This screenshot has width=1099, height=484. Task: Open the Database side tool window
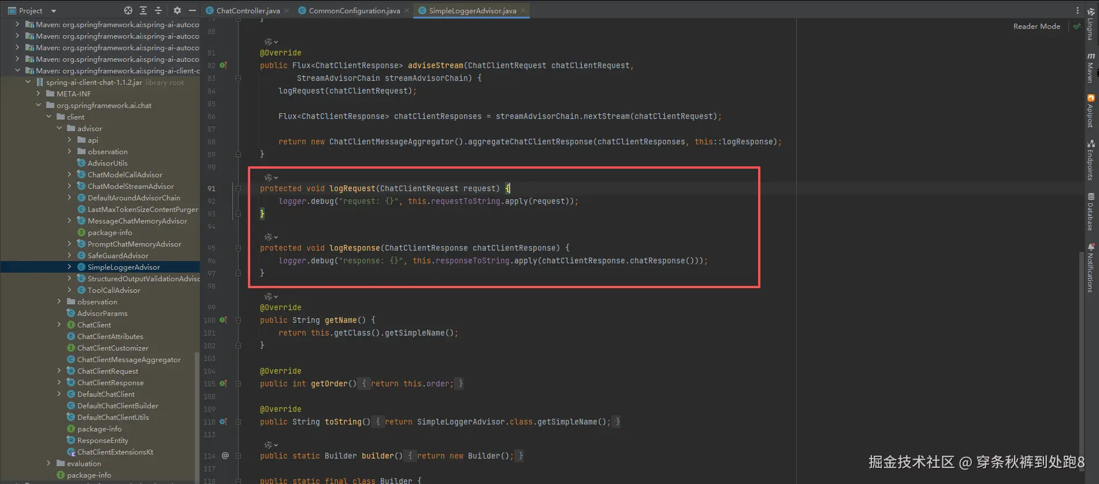pyautogui.click(x=1090, y=212)
